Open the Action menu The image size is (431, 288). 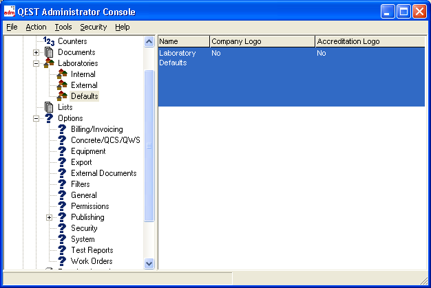pos(36,27)
